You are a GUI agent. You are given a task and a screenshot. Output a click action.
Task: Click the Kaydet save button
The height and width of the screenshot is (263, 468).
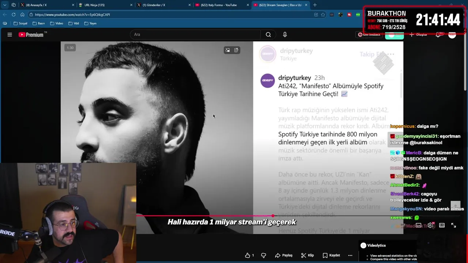[x=331, y=255]
